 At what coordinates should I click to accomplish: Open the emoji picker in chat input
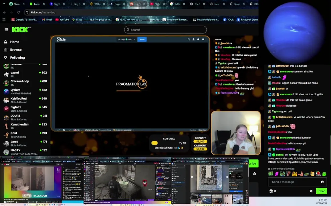322,182
